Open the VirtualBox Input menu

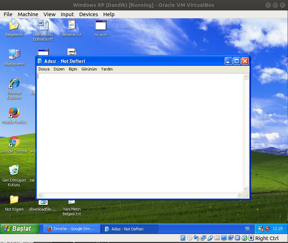pyautogui.click(x=67, y=14)
